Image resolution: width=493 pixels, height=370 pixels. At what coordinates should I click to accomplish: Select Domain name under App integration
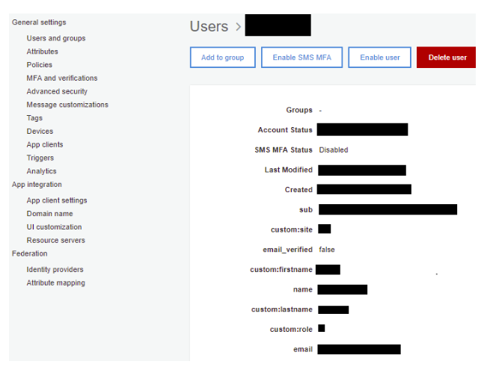tap(49, 214)
